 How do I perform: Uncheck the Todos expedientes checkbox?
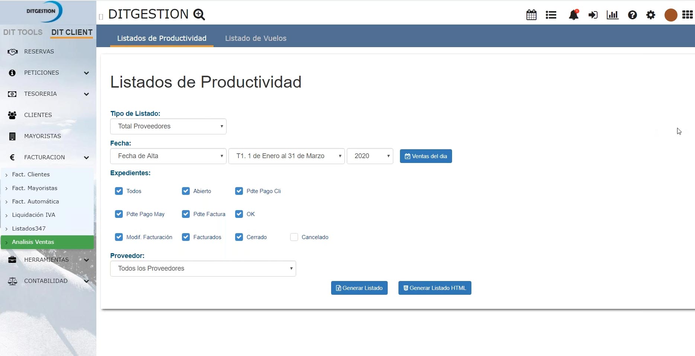(119, 191)
